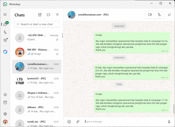The width and height of the screenshot is (175, 127).
Task: Open the hamburger navigation menu
Action: [5, 15]
